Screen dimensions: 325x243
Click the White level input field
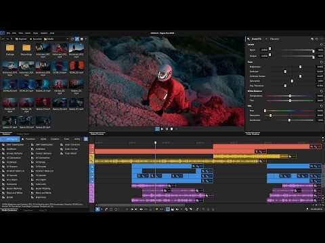(x=264, y=56)
